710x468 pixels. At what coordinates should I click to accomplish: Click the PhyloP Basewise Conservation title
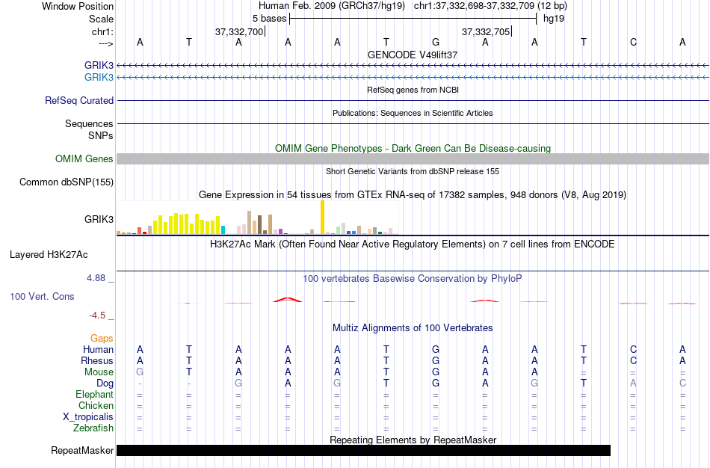pyautogui.click(x=413, y=279)
